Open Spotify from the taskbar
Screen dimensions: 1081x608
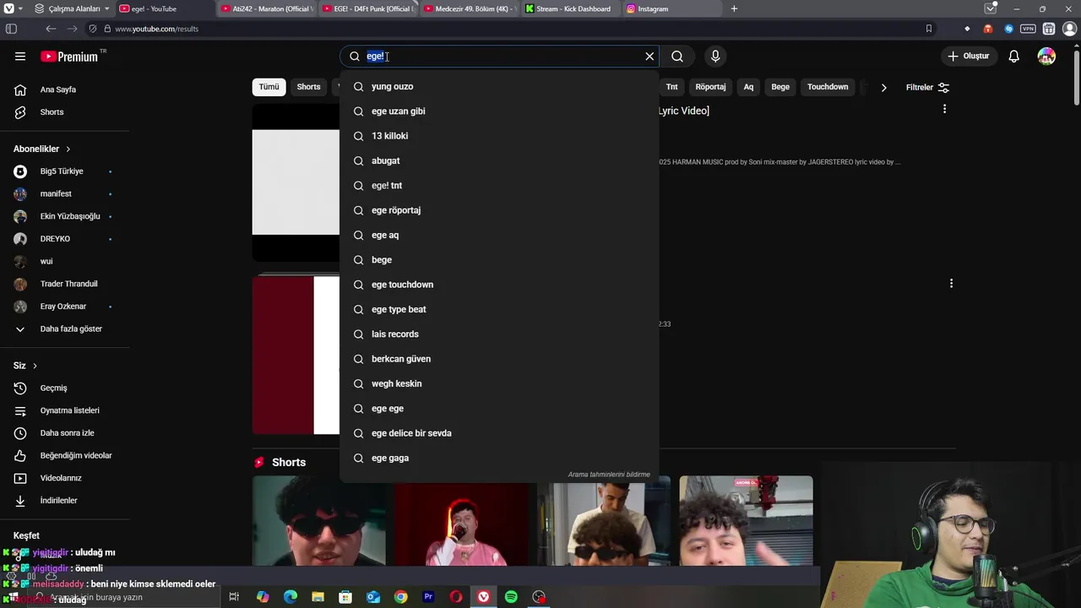click(511, 597)
